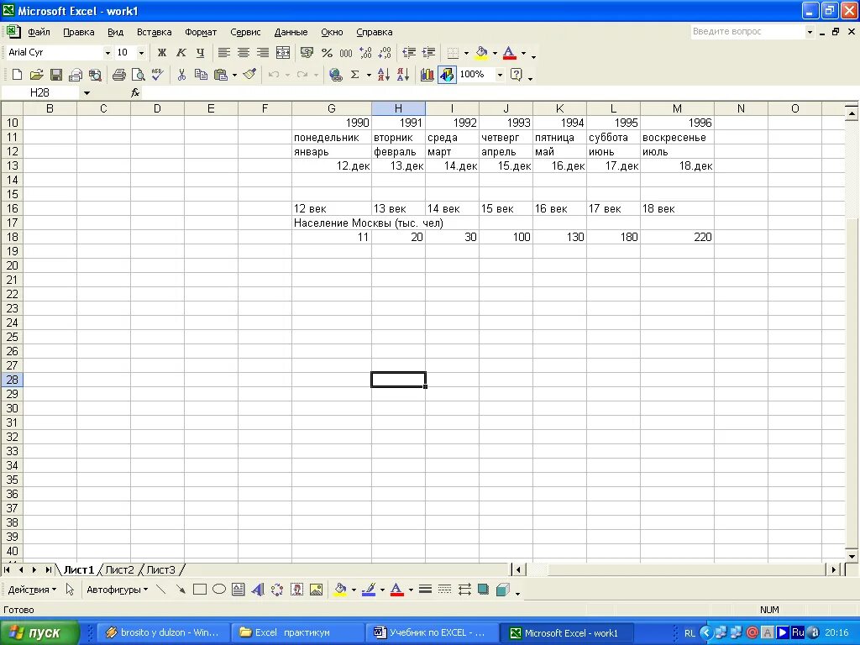The image size is (860, 645).
Task: Click the formula bar fx button
Action: 135,92
